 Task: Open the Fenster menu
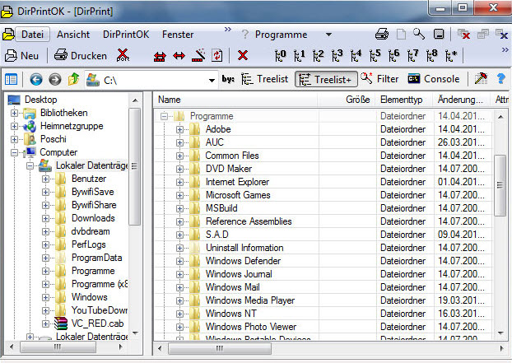tap(178, 35)
